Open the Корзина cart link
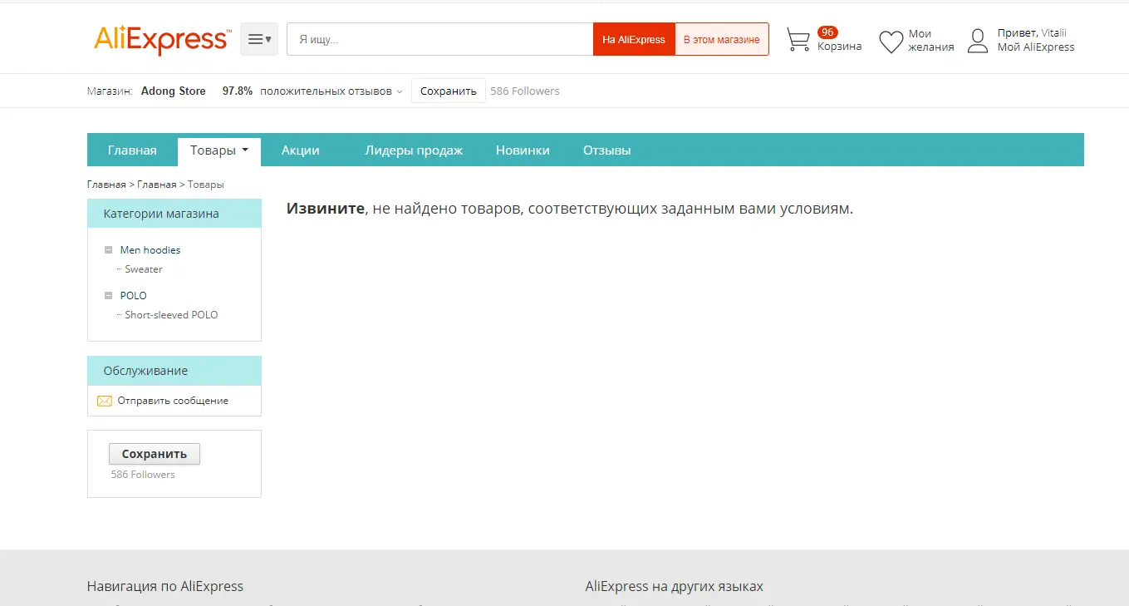This screenshot has width=1129, height=606. click(x=840, y=47)
